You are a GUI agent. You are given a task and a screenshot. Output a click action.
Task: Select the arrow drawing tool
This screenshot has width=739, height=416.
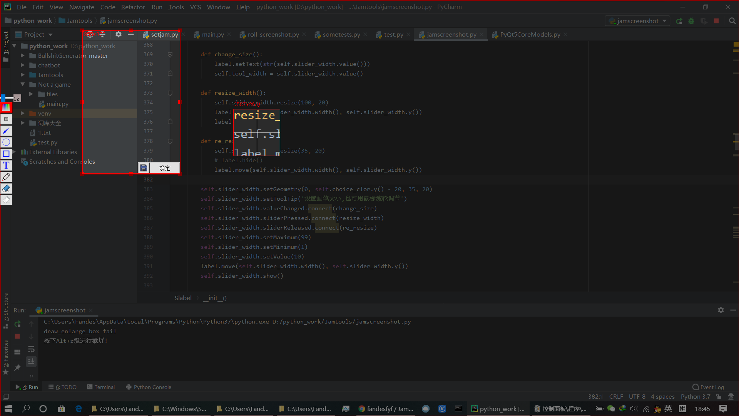(x=6, y=131)
